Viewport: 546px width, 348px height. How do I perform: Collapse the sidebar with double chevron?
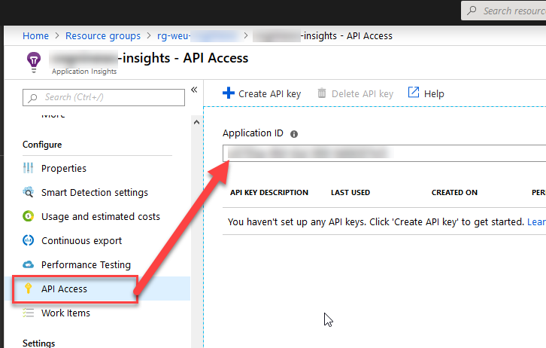click(194, 90)
